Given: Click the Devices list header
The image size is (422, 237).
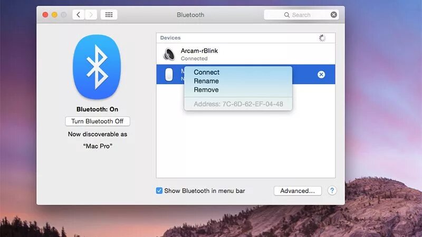Looking at the screenshot, I should (246, 38).
